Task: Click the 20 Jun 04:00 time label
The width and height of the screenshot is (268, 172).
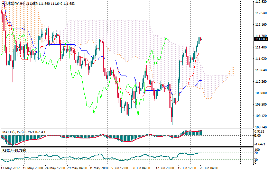Action: [x=209, y=168]
